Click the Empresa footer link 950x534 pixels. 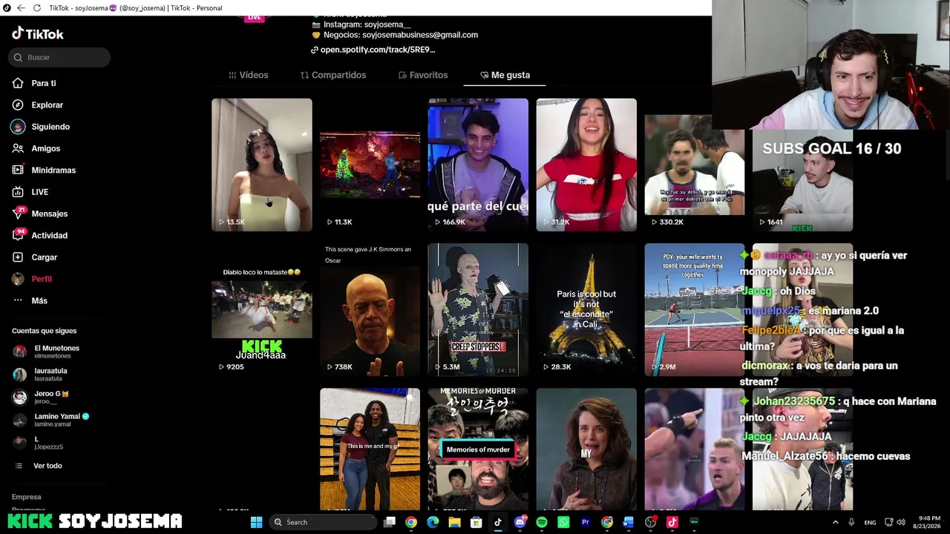pyautogui.click(x=27, y=497)
